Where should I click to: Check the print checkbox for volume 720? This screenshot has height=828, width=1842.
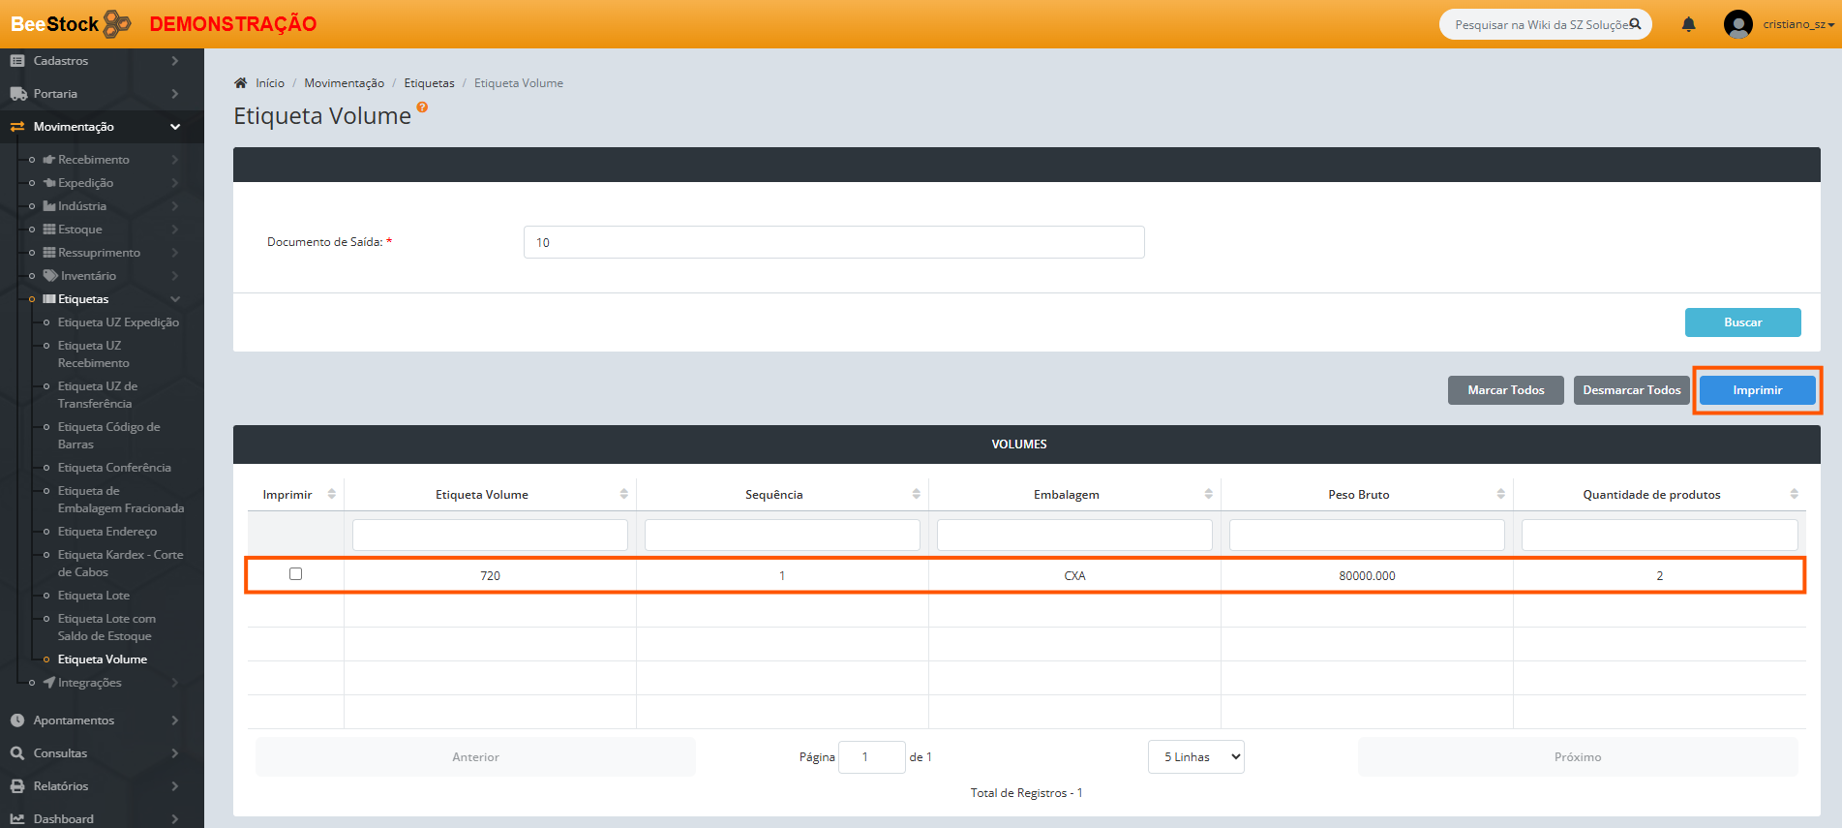pyautogui.click(x=296, y=574)
